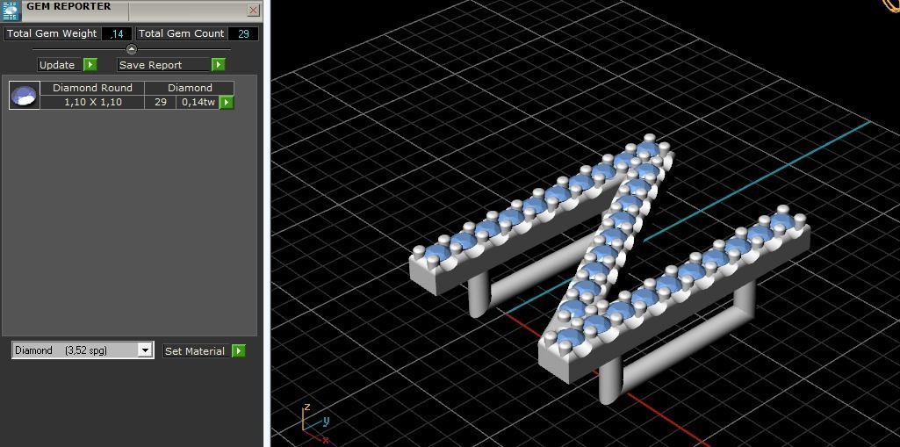Click the Update label button
Viewport: 900px width, 447px height.
(60, 65)
